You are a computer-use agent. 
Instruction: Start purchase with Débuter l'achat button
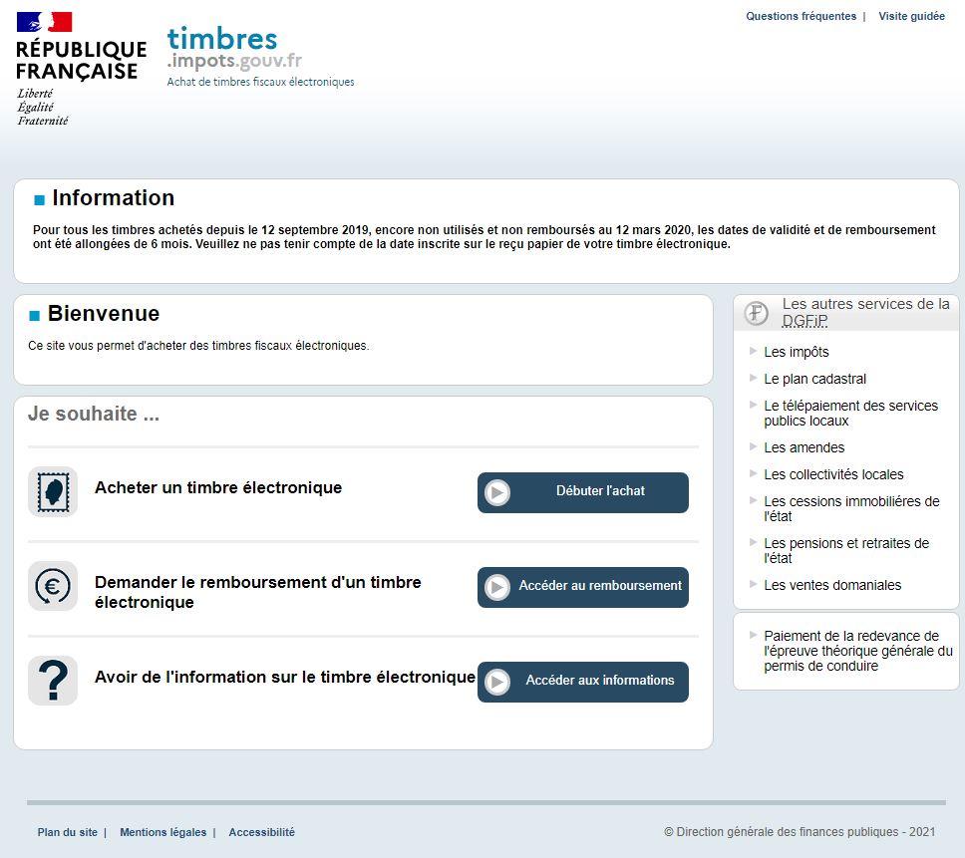583,492
